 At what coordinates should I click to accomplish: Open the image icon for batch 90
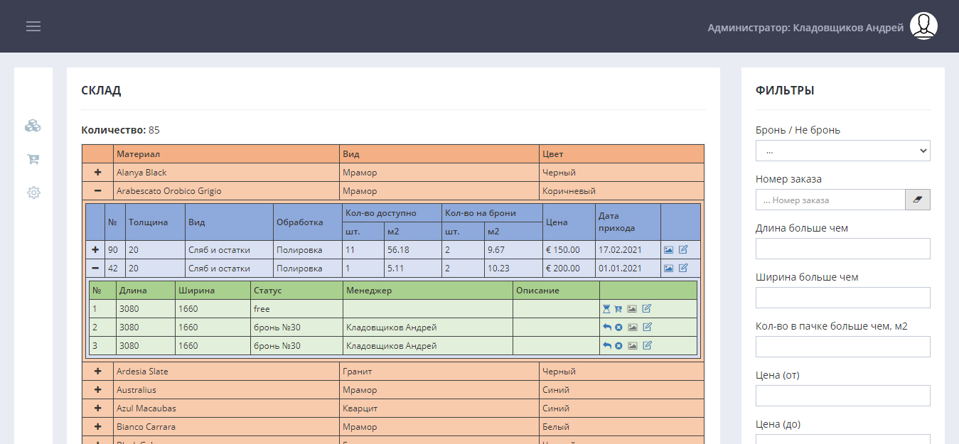point(668,250)
